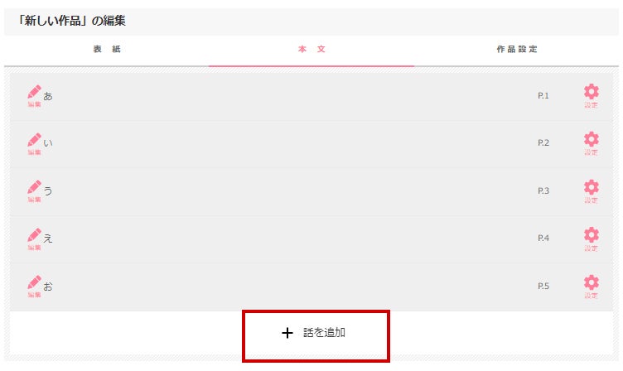Screen dimensions: 623x371
Task: Click the P.4 page label
Action: pos(543,238)
